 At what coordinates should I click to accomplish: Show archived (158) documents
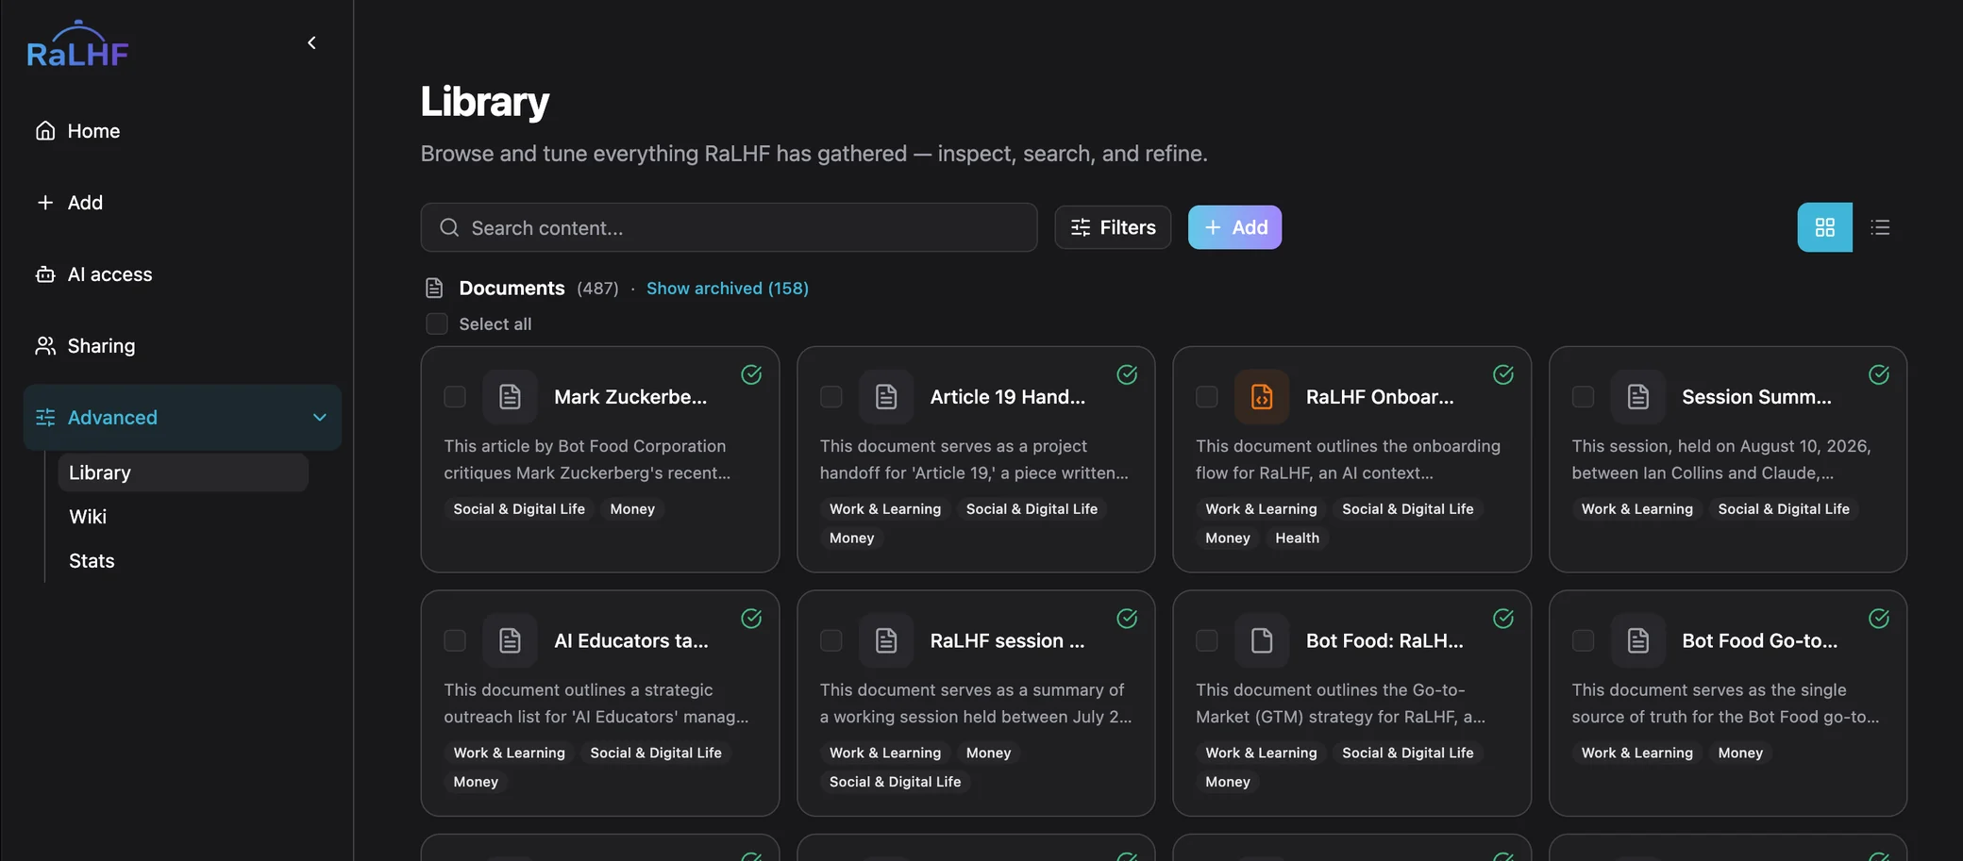[728, 289]
